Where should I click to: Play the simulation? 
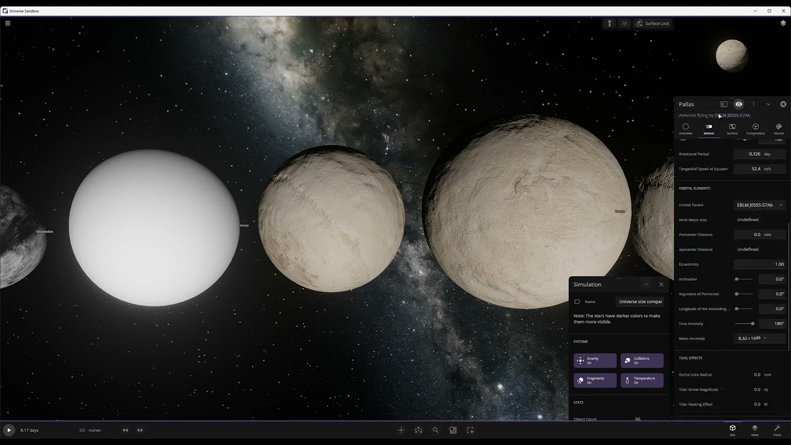[9, 430]
